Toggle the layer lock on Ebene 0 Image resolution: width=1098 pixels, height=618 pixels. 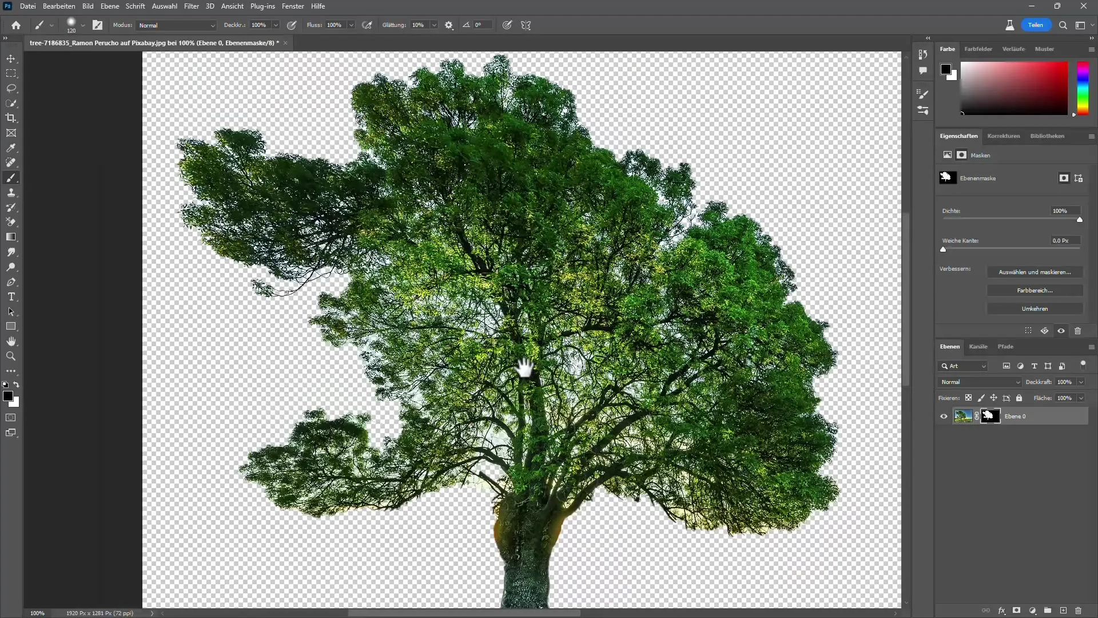tap(1020, 398)
